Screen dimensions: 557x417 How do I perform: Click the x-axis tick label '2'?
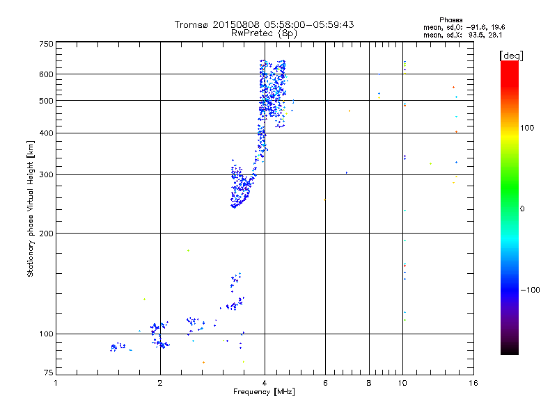[x=160, y=383]
